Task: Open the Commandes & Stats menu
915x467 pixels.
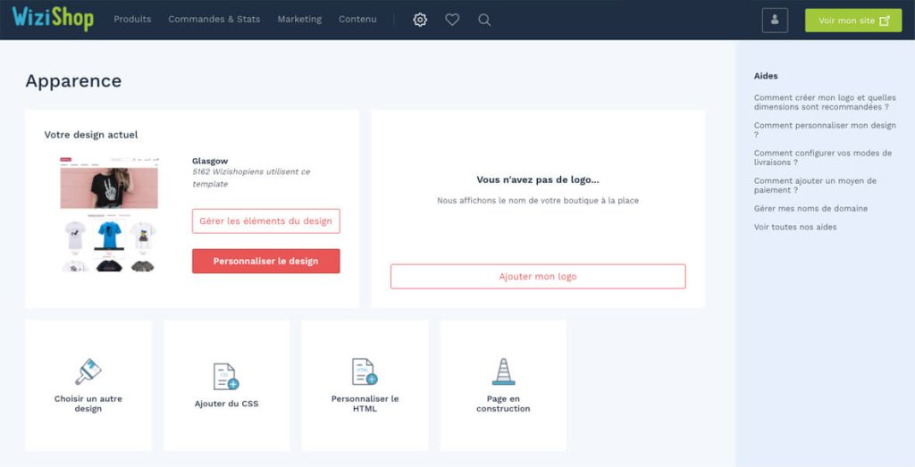Action: [x=214, y=20]
